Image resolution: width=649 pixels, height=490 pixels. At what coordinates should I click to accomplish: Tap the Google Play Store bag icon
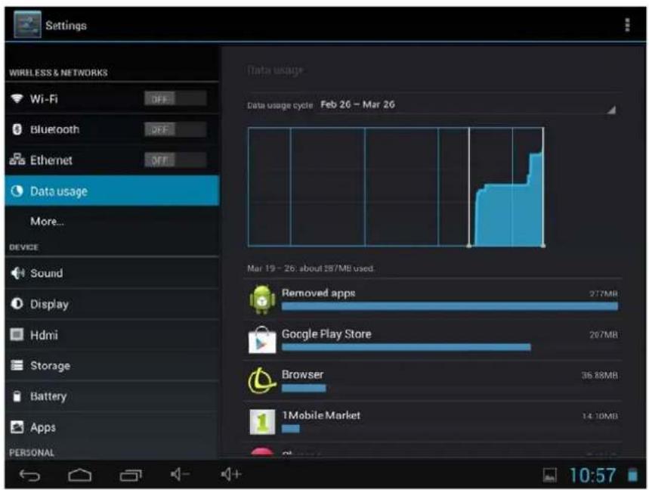point(262,340)
